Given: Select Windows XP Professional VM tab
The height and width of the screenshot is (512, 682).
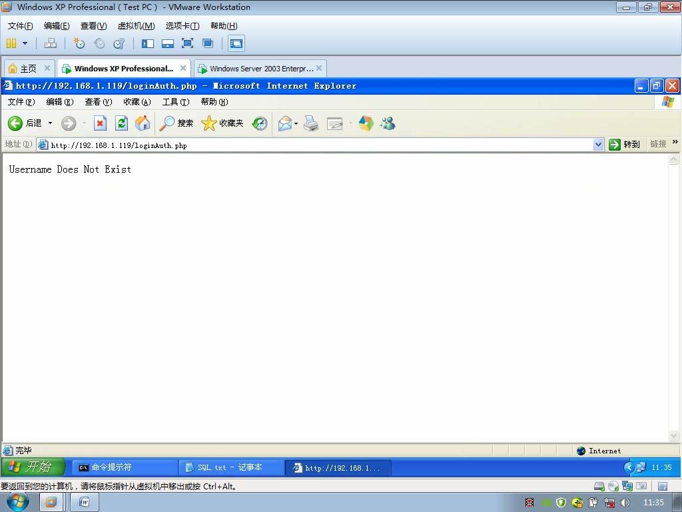Looking at the screenshot, I should point(123,69).
